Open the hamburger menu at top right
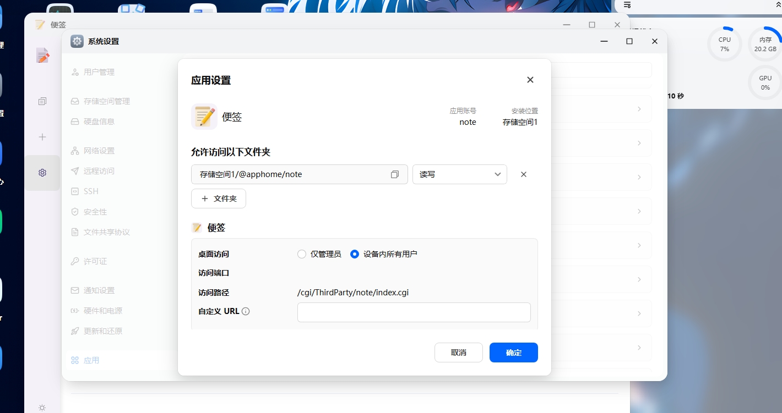Screen dimensions: 782x413 tap(626, 5)
